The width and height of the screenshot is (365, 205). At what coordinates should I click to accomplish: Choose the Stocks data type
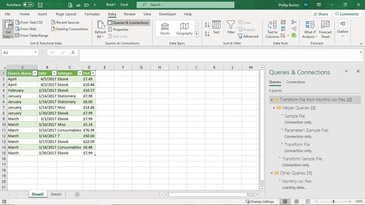[165, 28]
